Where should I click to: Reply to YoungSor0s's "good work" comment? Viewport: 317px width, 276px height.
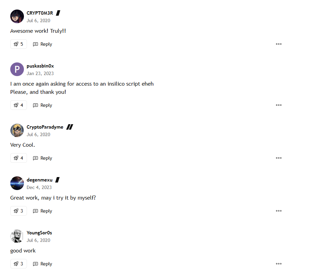pyautogui.click(x=43, y=264)
